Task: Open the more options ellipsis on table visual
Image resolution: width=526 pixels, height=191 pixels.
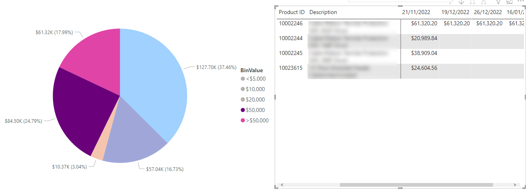Action: click(x=521, y=1)
